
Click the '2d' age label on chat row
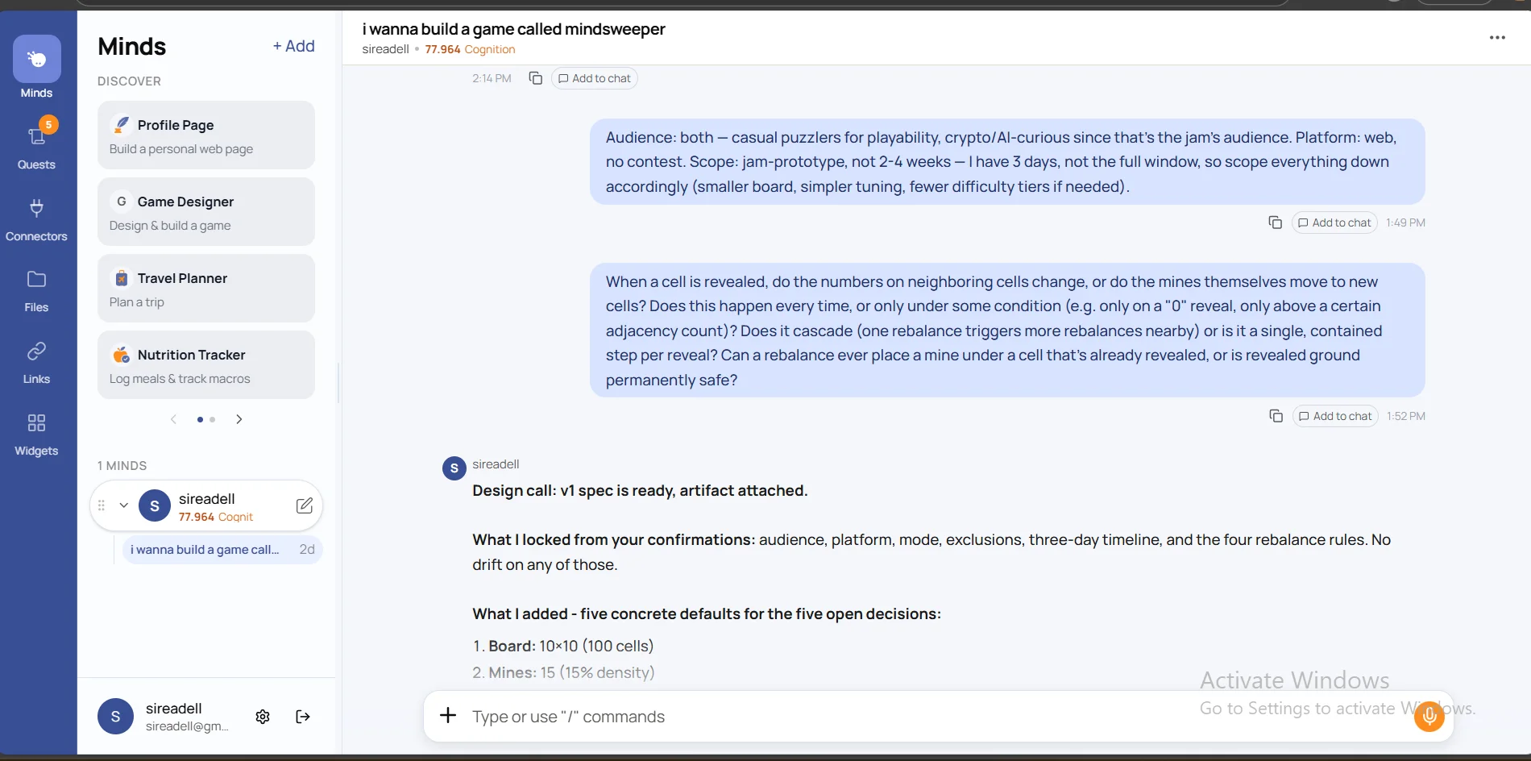point(307,550)
